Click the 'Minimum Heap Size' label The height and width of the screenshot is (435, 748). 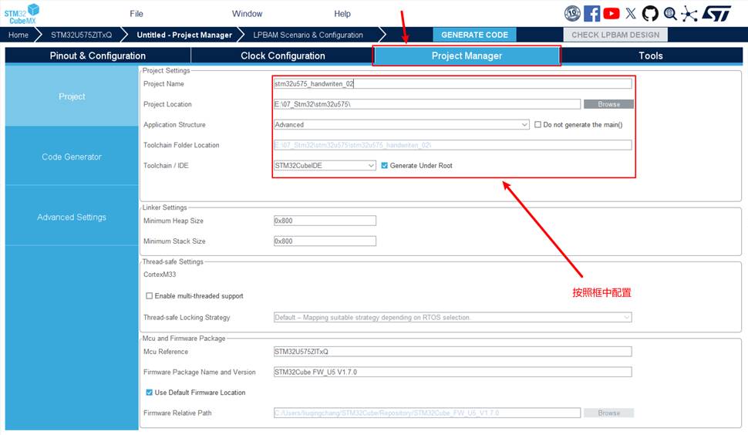coord(174,221)
